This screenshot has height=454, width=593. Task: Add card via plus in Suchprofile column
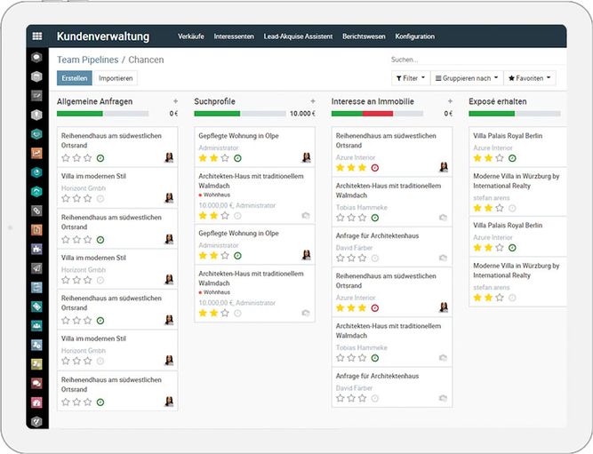tap(313, 101)
